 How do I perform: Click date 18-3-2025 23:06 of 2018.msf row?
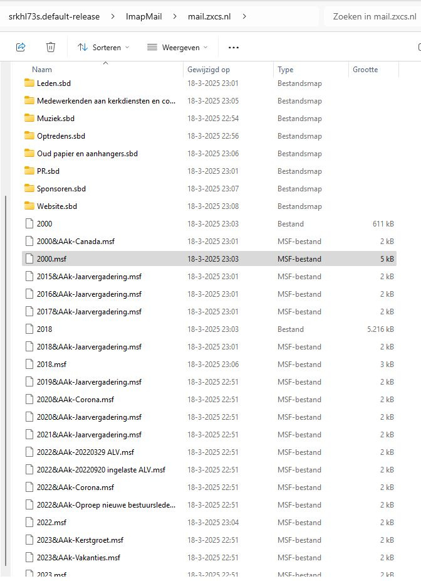point(213,365)
